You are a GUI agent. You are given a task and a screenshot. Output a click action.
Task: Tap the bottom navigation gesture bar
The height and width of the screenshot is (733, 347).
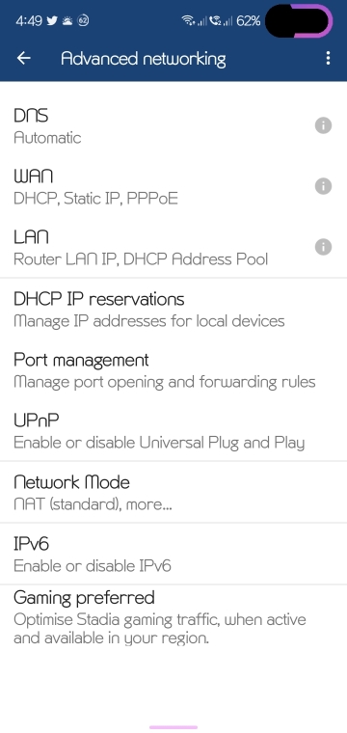click(x=173, y=727)
